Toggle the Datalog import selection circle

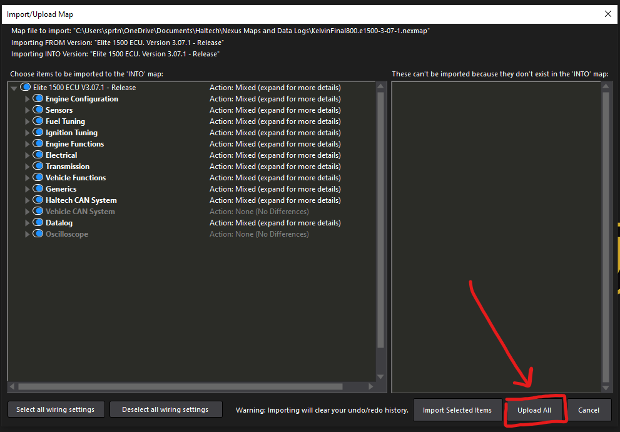pyautogui.click(x=38, y=222)
